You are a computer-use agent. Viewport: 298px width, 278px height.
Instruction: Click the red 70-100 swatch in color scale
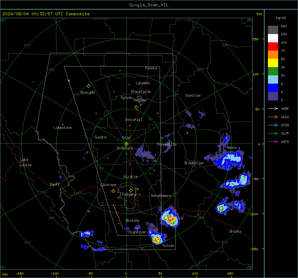[x=273, y=47]
